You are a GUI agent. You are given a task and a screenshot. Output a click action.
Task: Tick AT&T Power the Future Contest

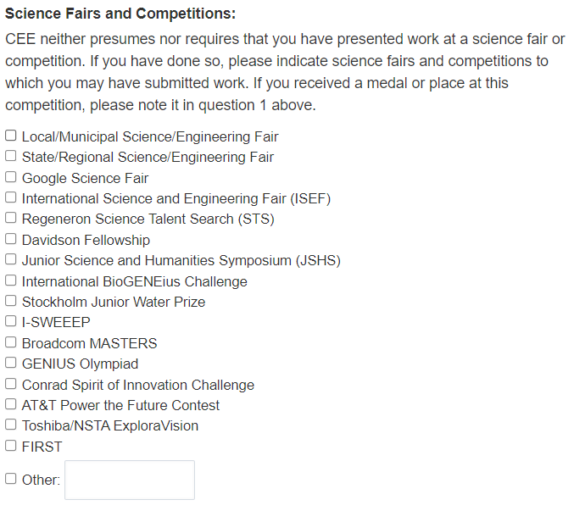pyautogui.click(x=11, y=404)
